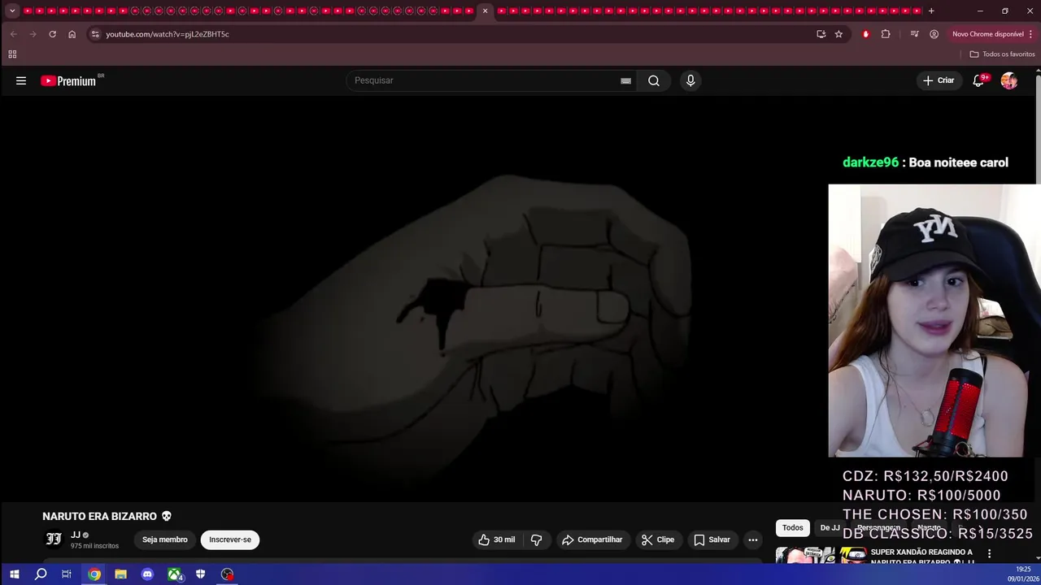
Task: Select the Todos filter chip
Action: [x=793, y=528]
